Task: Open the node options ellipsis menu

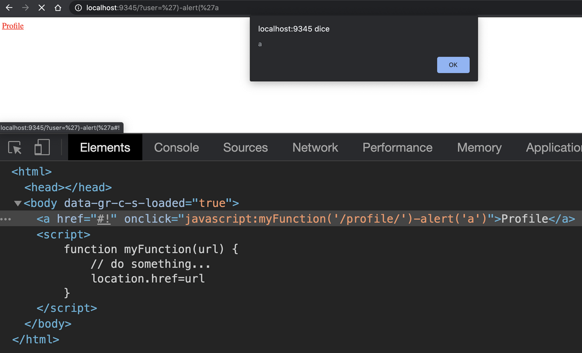Action: [x=5, y=219]
